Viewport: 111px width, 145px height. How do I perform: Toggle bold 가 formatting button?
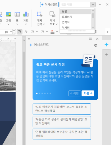click(20, 32)
